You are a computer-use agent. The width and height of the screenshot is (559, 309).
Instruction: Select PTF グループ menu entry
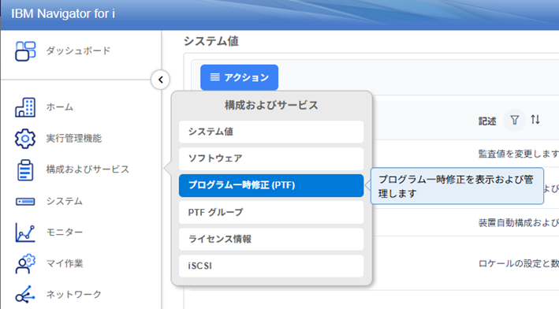(x=271, y=212)
